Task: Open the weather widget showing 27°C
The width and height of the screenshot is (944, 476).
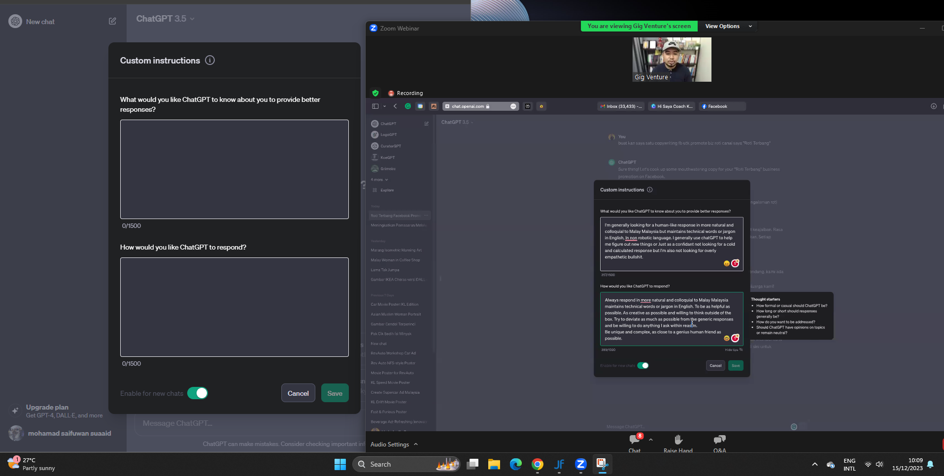Action: [31, 464]
